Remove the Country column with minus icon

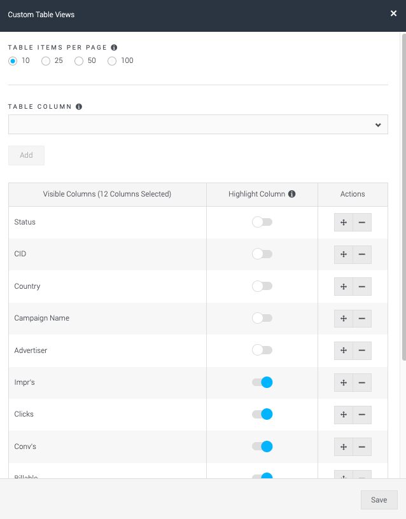tap(362, 287)
